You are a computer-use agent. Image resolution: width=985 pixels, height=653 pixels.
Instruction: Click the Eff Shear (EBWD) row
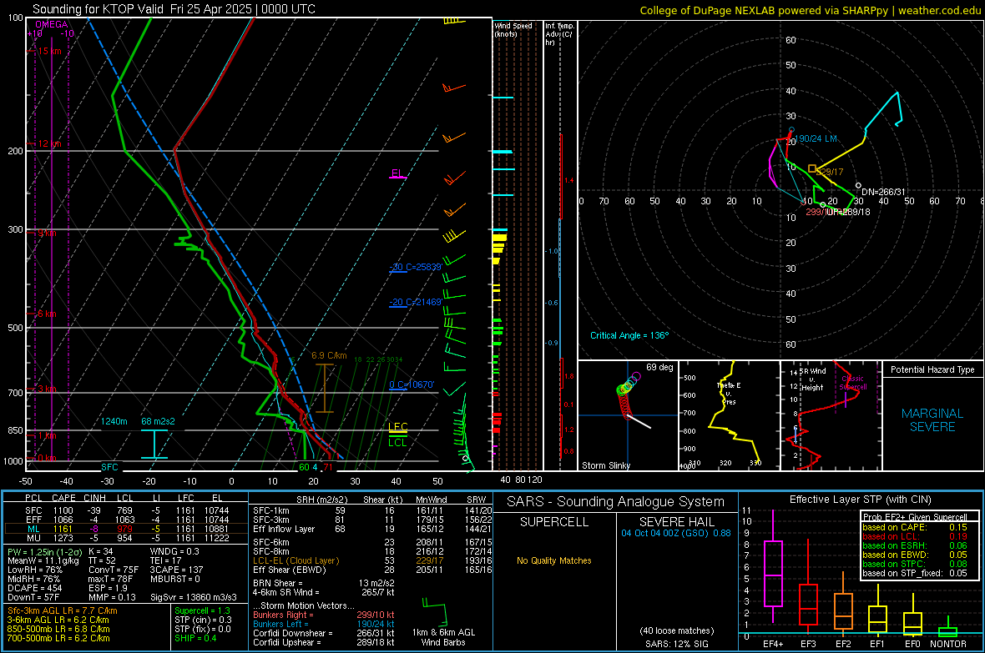(x=372, y=570)
